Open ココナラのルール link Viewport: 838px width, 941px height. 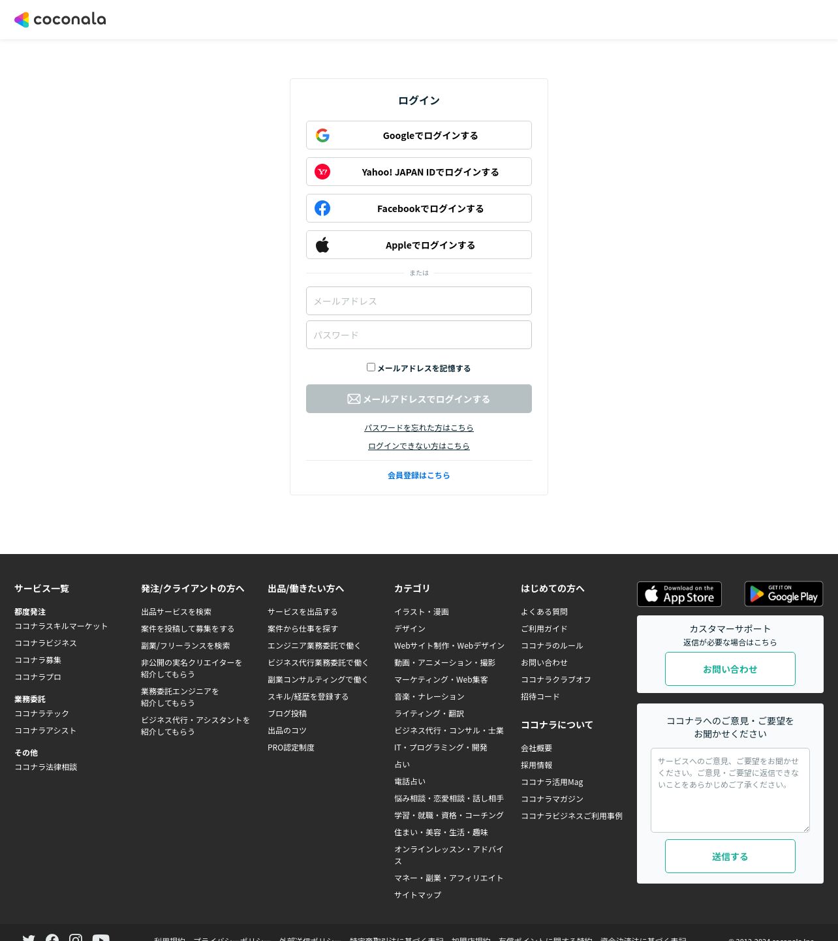point(552,646)
